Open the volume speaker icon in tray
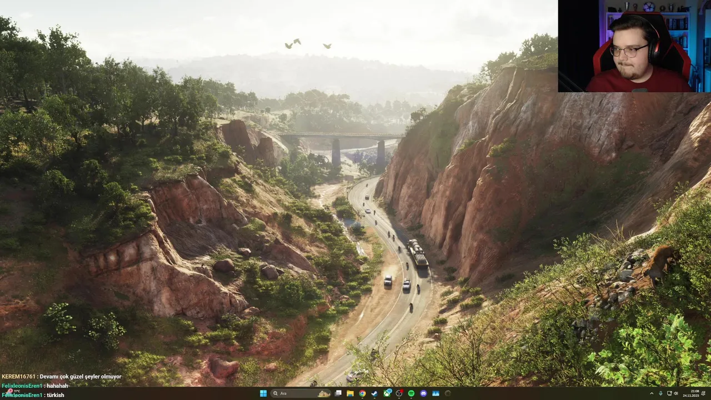Viewport: 711px width, 400px height. coord(676,393)
